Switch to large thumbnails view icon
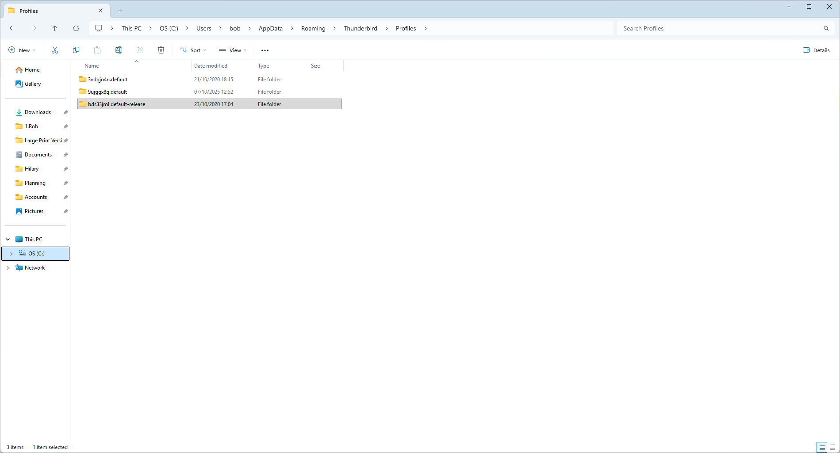 coord(832,447)
